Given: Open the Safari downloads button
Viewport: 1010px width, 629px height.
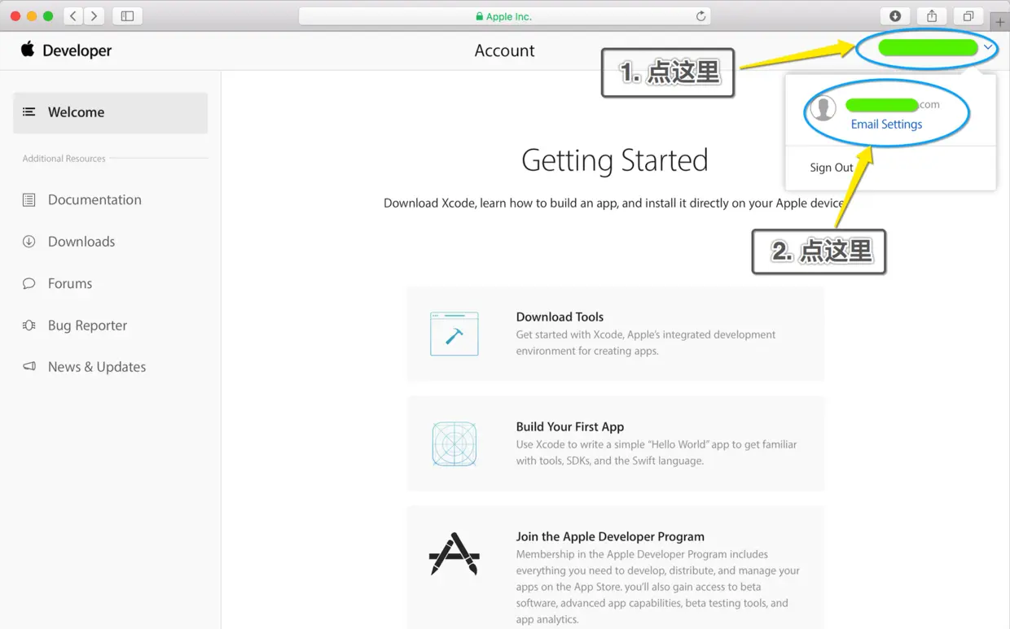Looking at the screenshot, I should click(x=895, y=15).
